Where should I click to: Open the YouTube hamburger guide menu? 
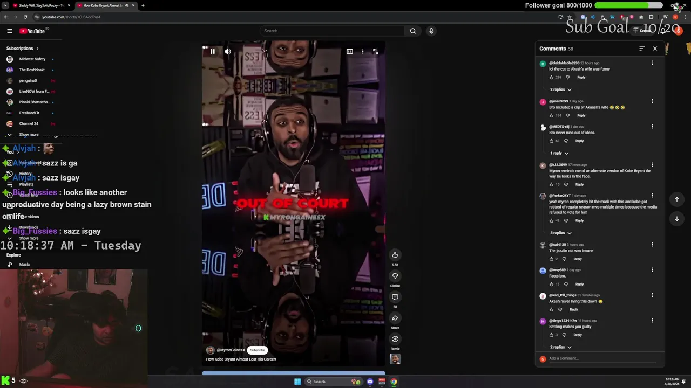coord(9,31)
